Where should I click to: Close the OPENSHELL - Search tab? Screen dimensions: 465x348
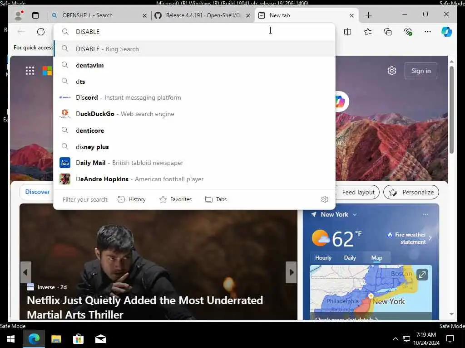coord(144,15)
